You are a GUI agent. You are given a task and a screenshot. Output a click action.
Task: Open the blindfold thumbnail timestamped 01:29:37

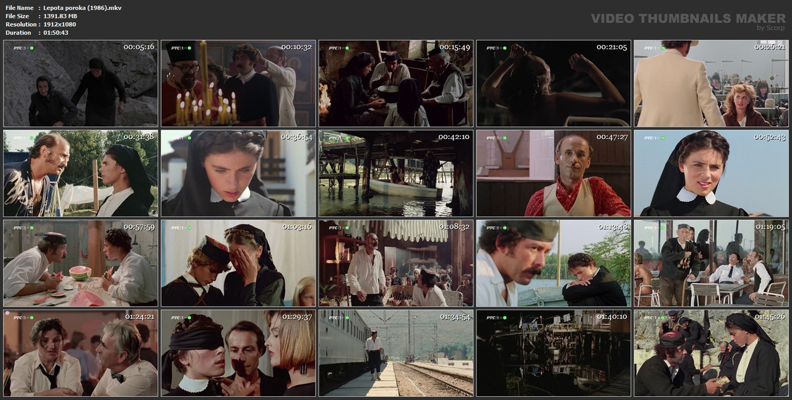238,353
